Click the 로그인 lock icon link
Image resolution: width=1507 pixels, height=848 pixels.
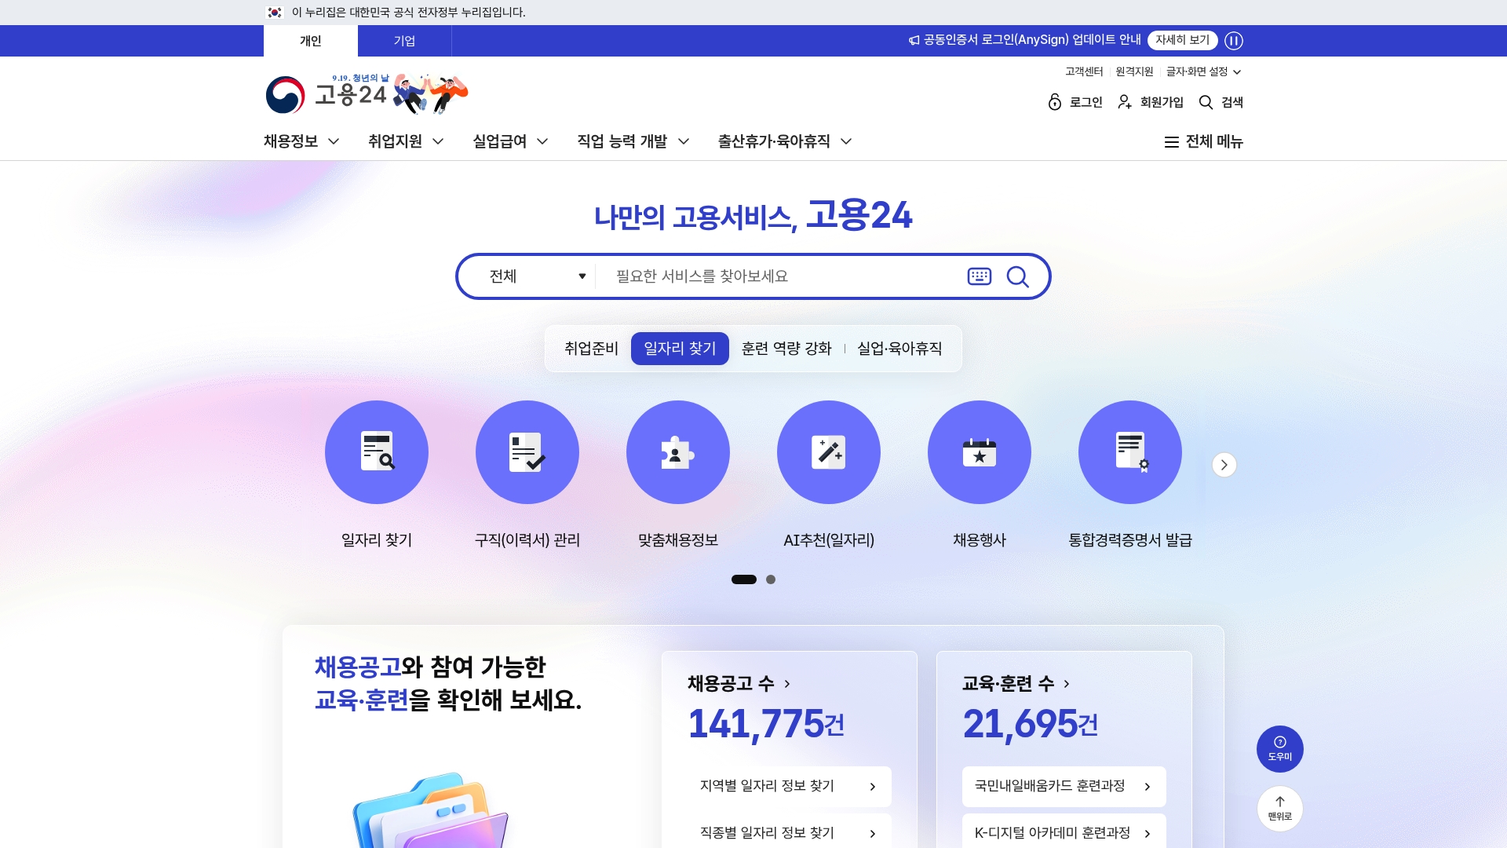1075,102
